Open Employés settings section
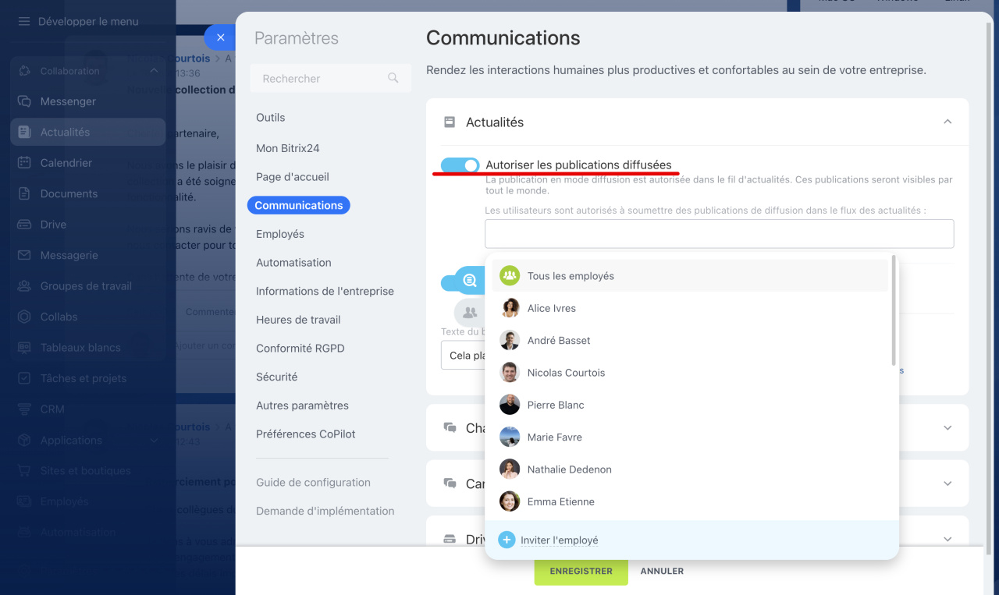 coord(280,234)
